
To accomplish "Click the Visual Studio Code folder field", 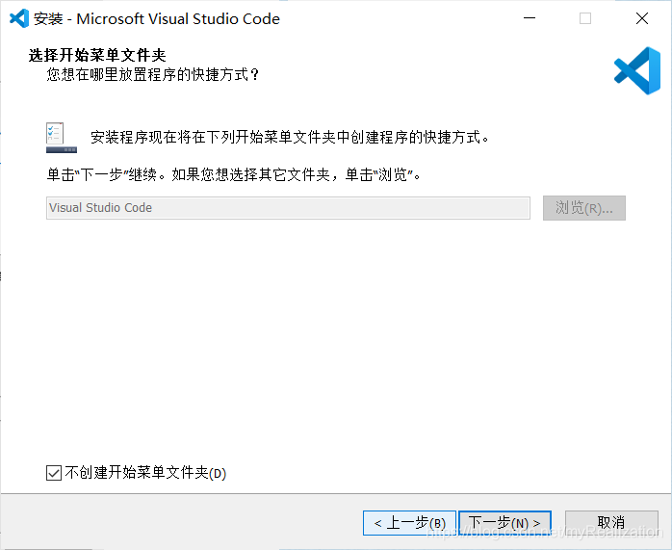I will [x=288, y=208].
